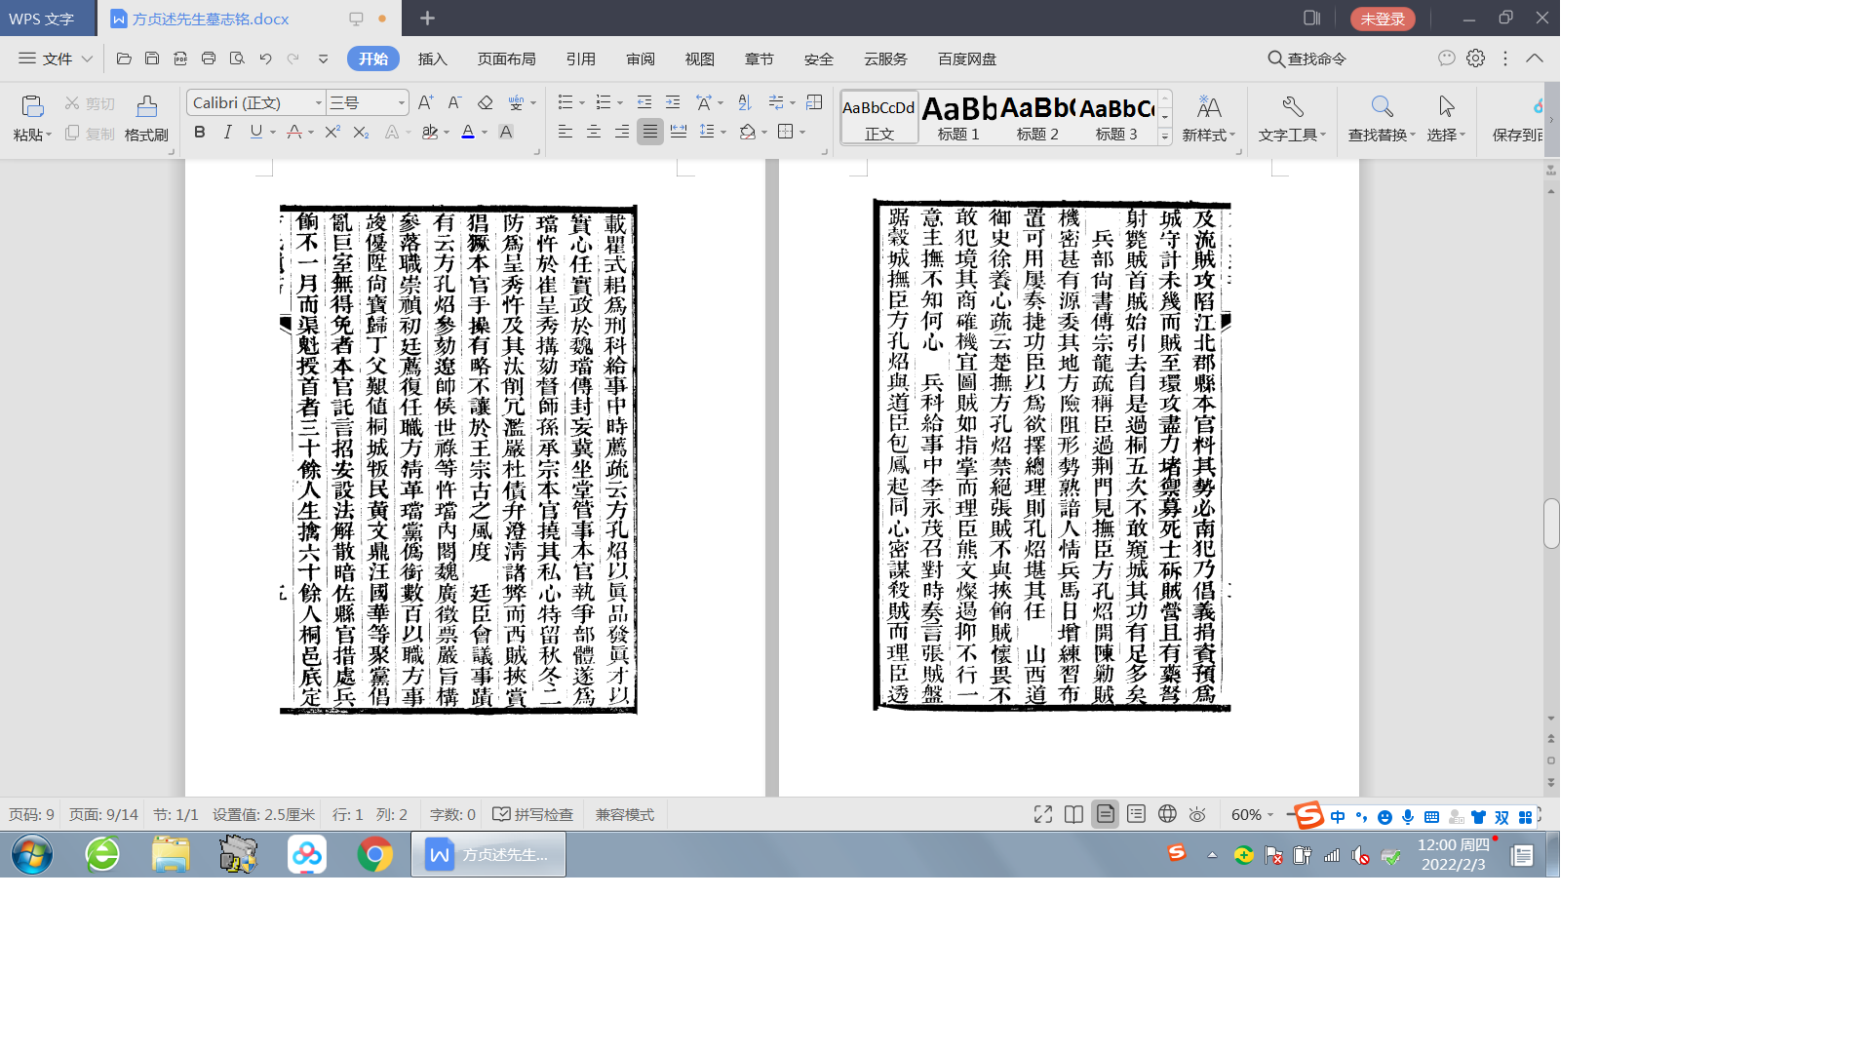1872x1053 pixels.
Task: Click the sort icon
Action: (745, 102)
